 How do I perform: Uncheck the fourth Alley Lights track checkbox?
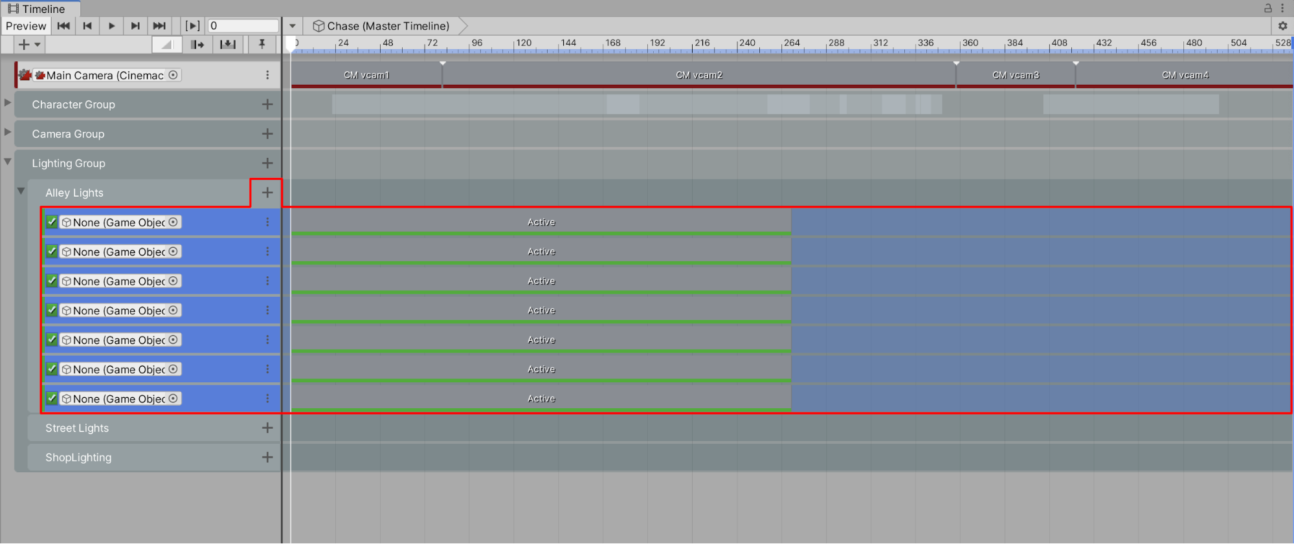52,310
